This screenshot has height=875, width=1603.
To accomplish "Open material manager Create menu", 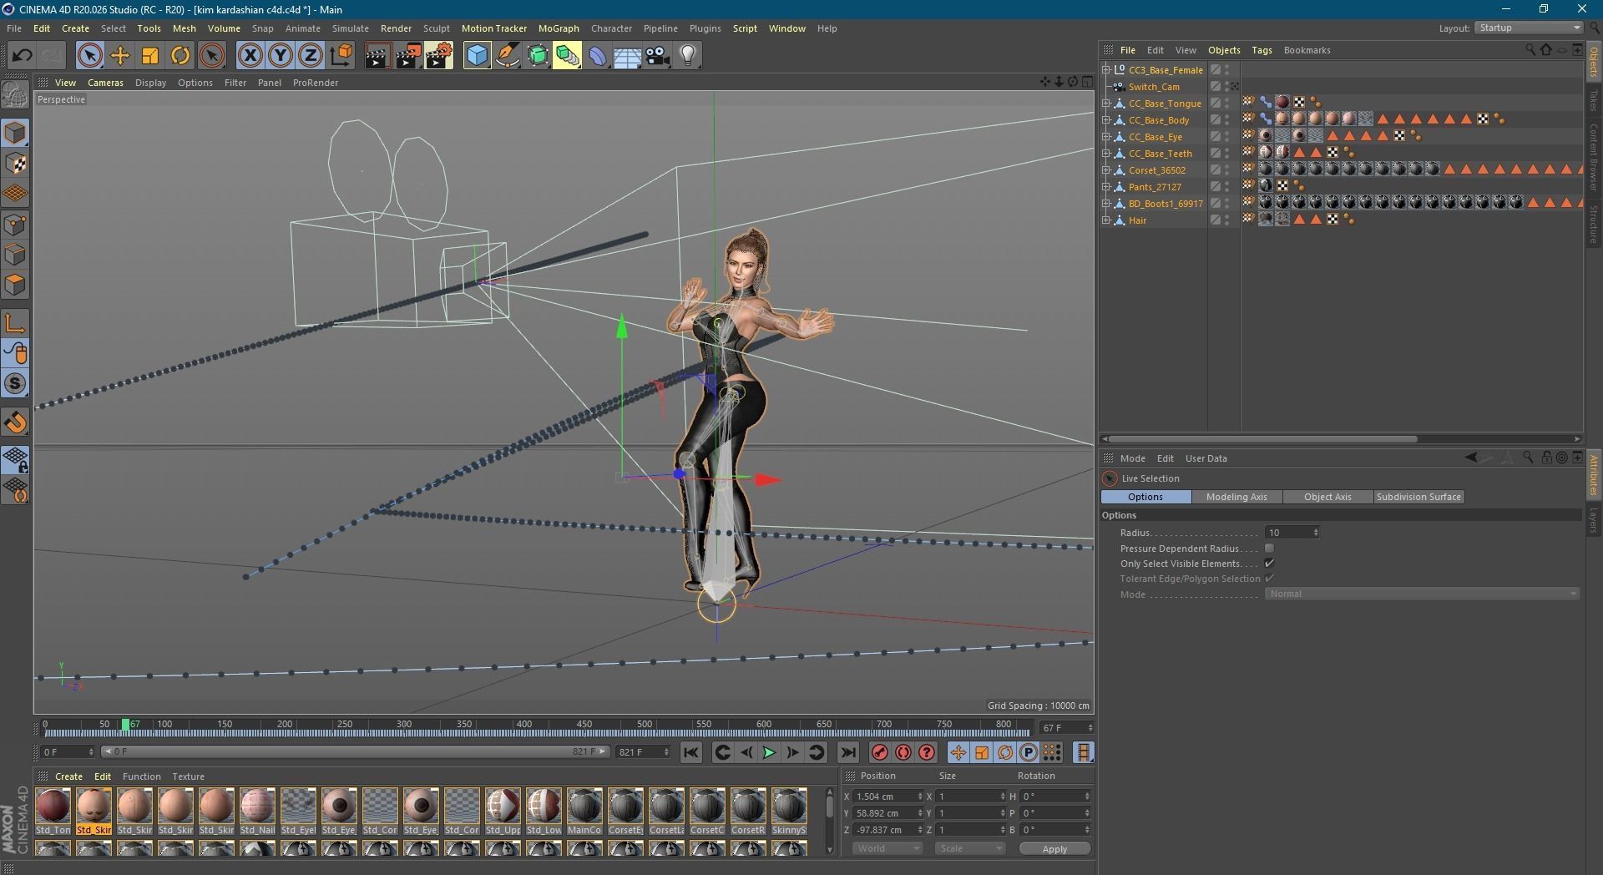I will coord(68,776).
